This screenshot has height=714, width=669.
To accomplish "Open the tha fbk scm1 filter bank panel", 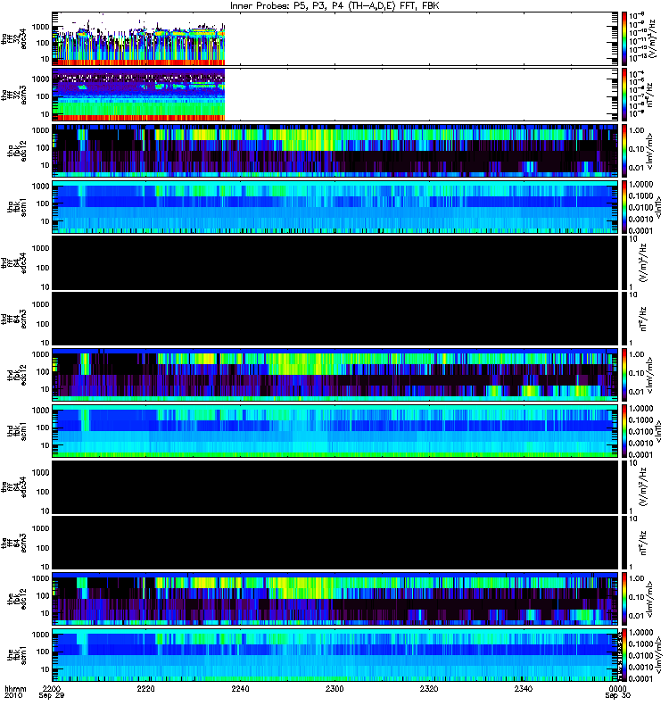I will pos(335,207).
